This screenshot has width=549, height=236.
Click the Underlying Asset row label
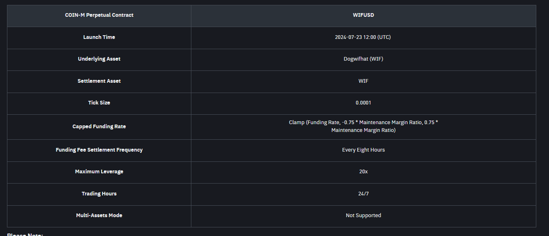tap(99, 59)
